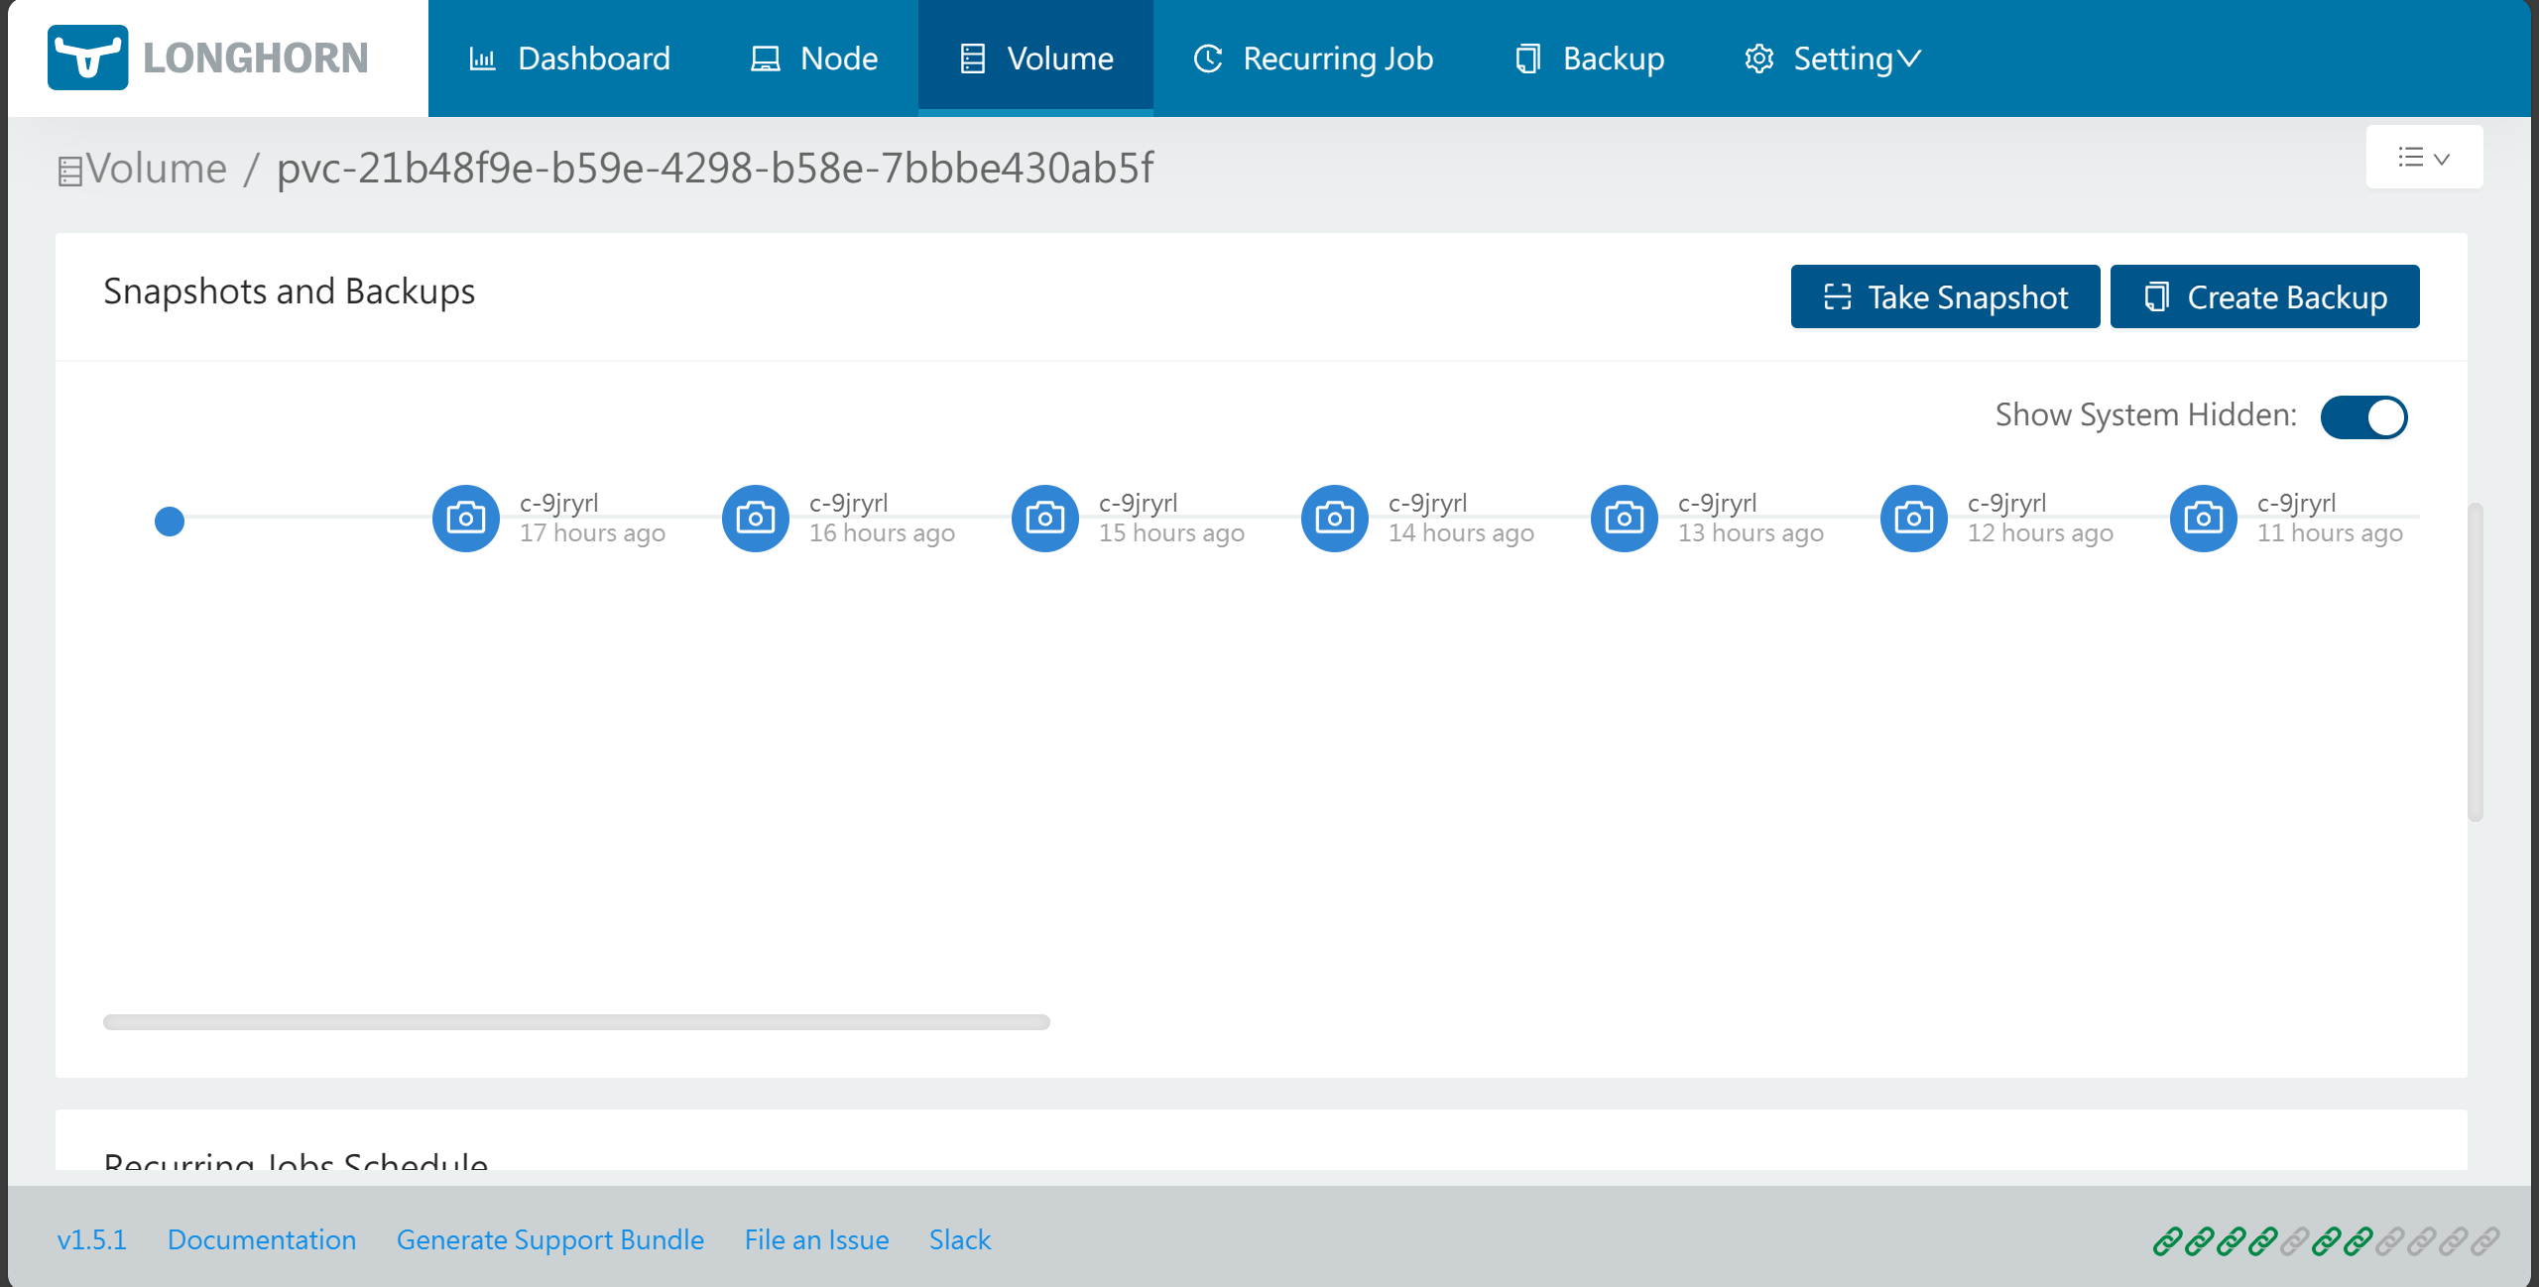The image size is (2539, 1287).
Task: Click the Create Backup button
Action: (x=2264, y=296)
